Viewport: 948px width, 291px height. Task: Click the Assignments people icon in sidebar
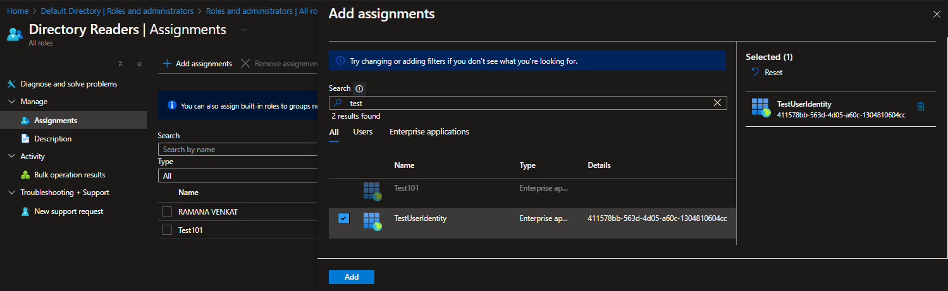coord(25,121)
